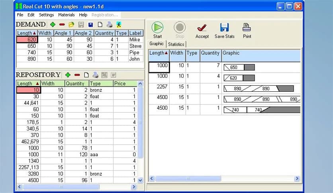Select the John label cell
This screenshot has height=193, width=333.
point(135,59)
